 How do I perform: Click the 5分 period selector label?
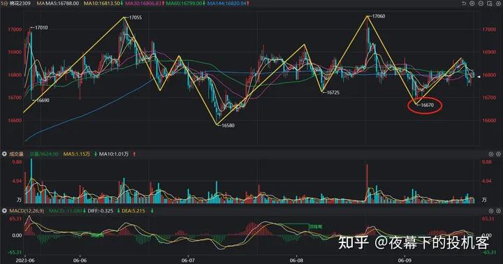coord(4,3)
